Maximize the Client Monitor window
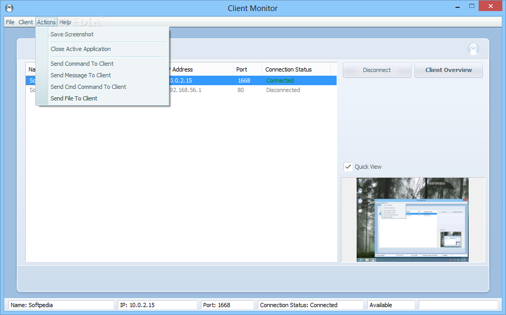The image size is (506, 315). pos(472,6)
